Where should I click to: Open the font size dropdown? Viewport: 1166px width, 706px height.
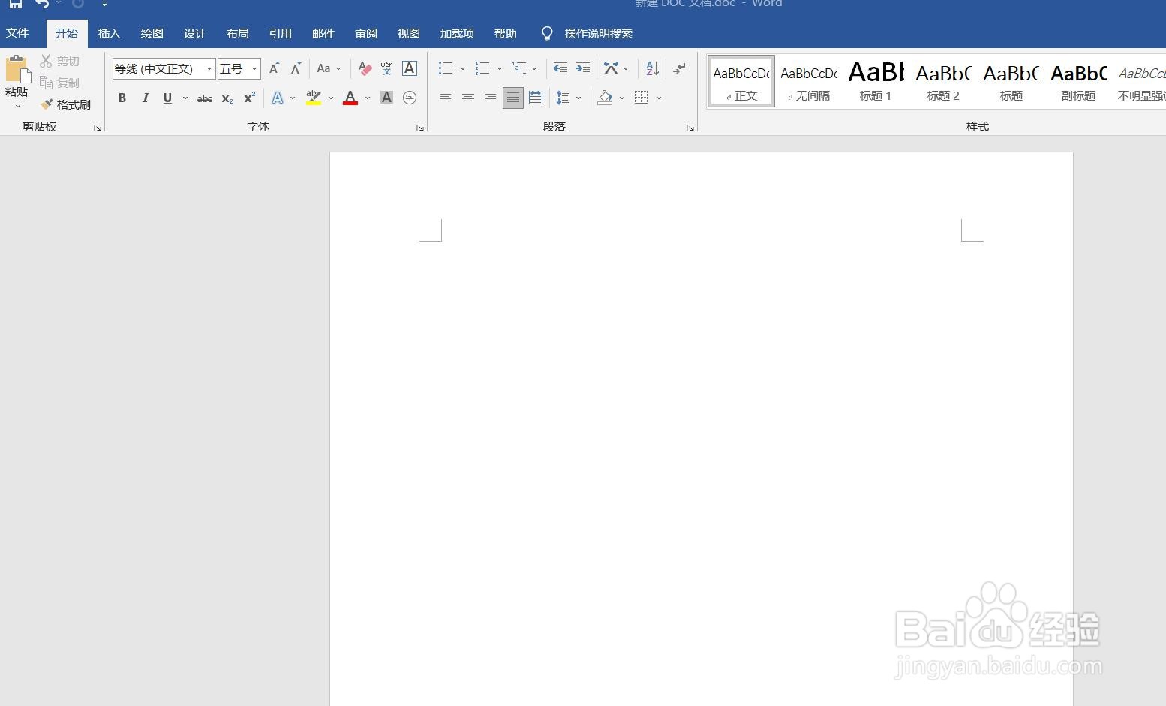click(x=254, y=68)
